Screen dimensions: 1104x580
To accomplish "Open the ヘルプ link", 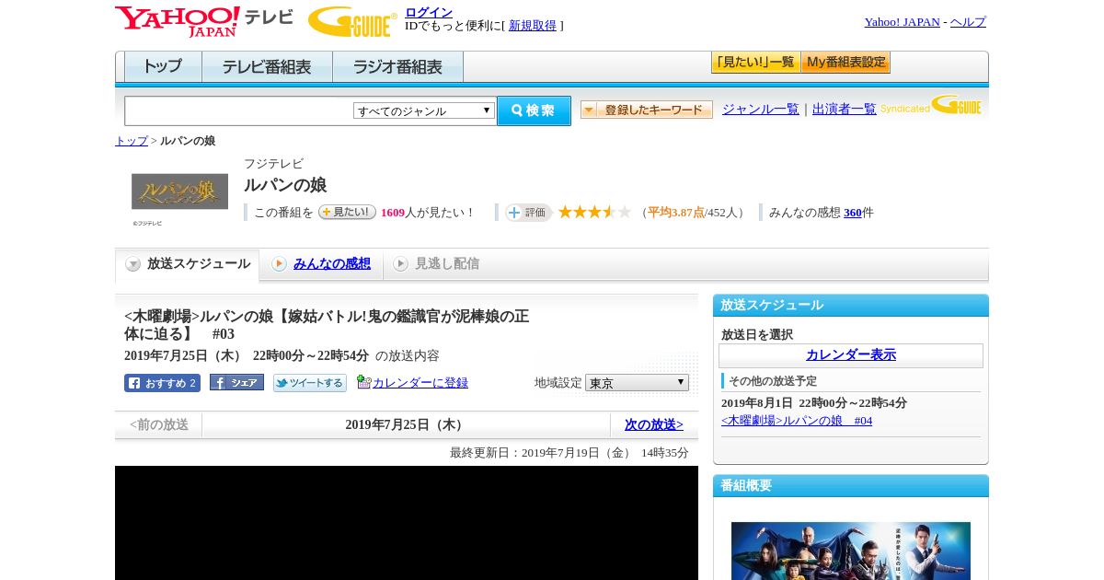I will point(968,22).
